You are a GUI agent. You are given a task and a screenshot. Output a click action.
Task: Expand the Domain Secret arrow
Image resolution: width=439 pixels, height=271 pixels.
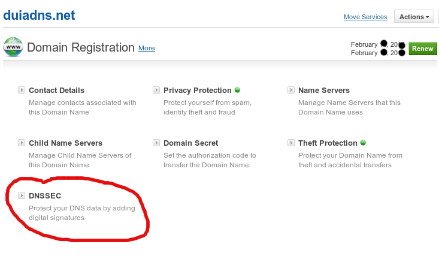(x=156, y=143)
